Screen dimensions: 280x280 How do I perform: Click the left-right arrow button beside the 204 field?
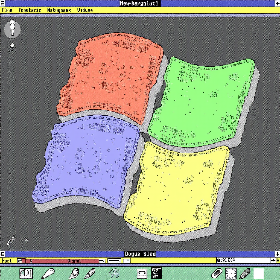pyautogui.click(x=273, y=260)
